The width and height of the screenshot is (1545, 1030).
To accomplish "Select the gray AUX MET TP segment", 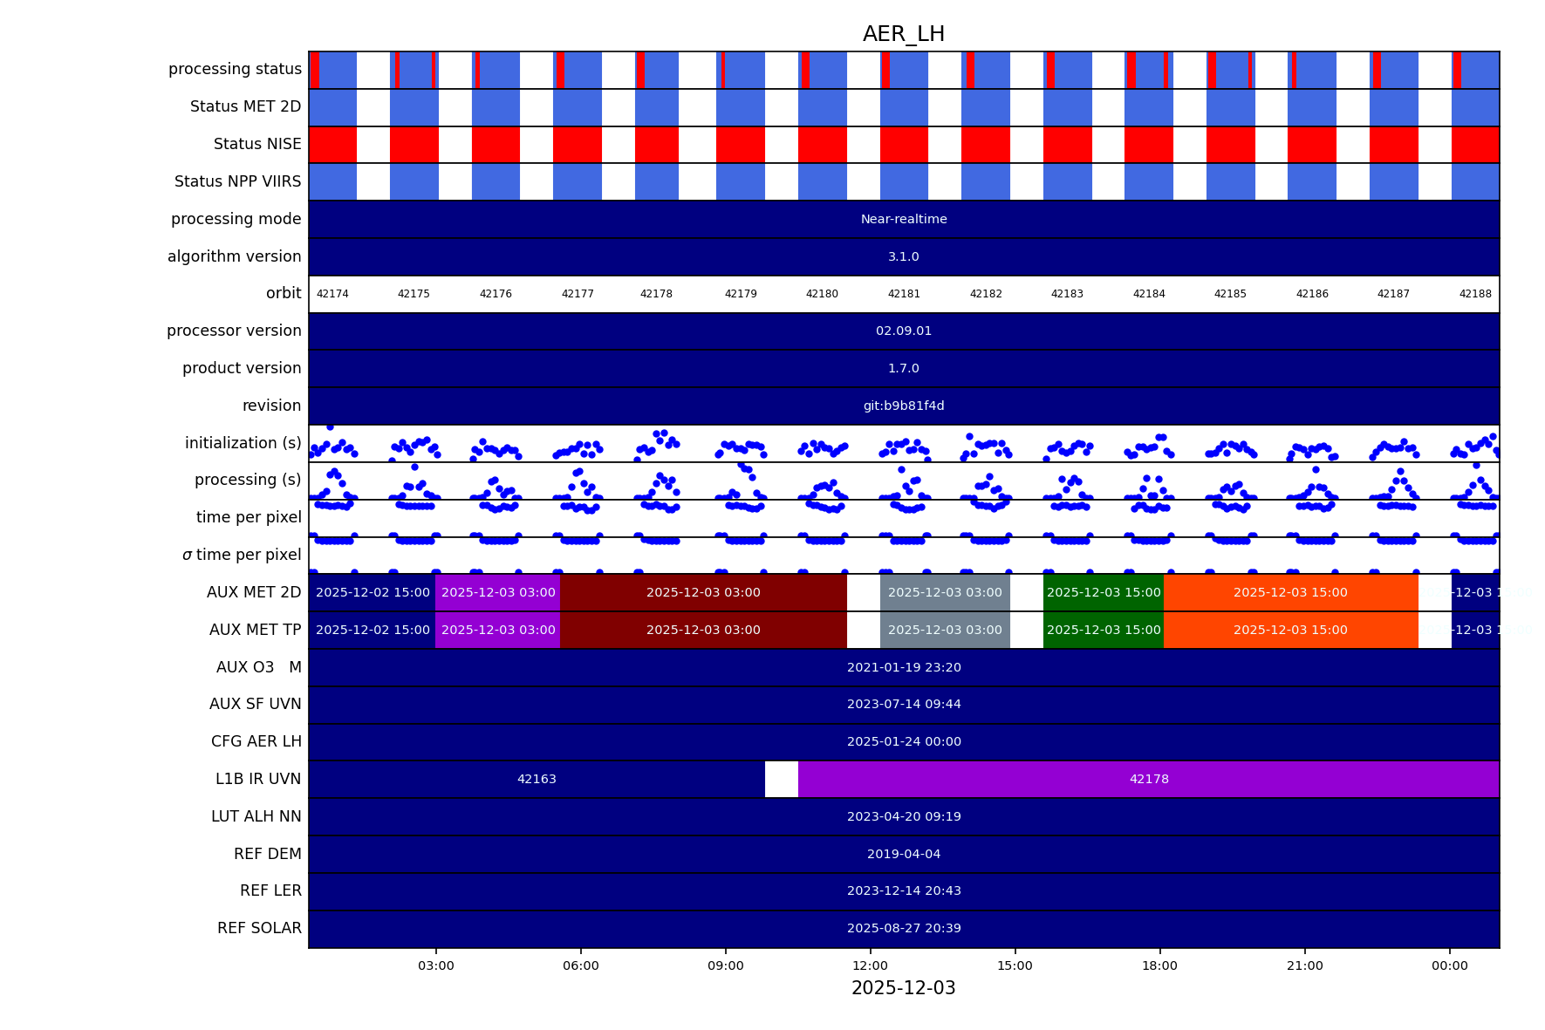I will pyautogui.click(x=944, y=630).
